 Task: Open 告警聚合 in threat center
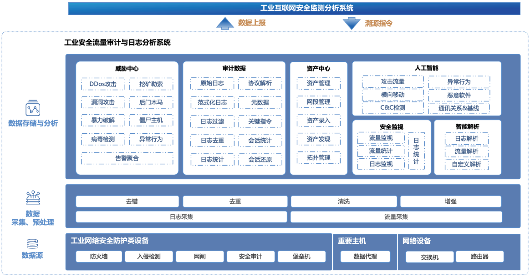[127, 158]
